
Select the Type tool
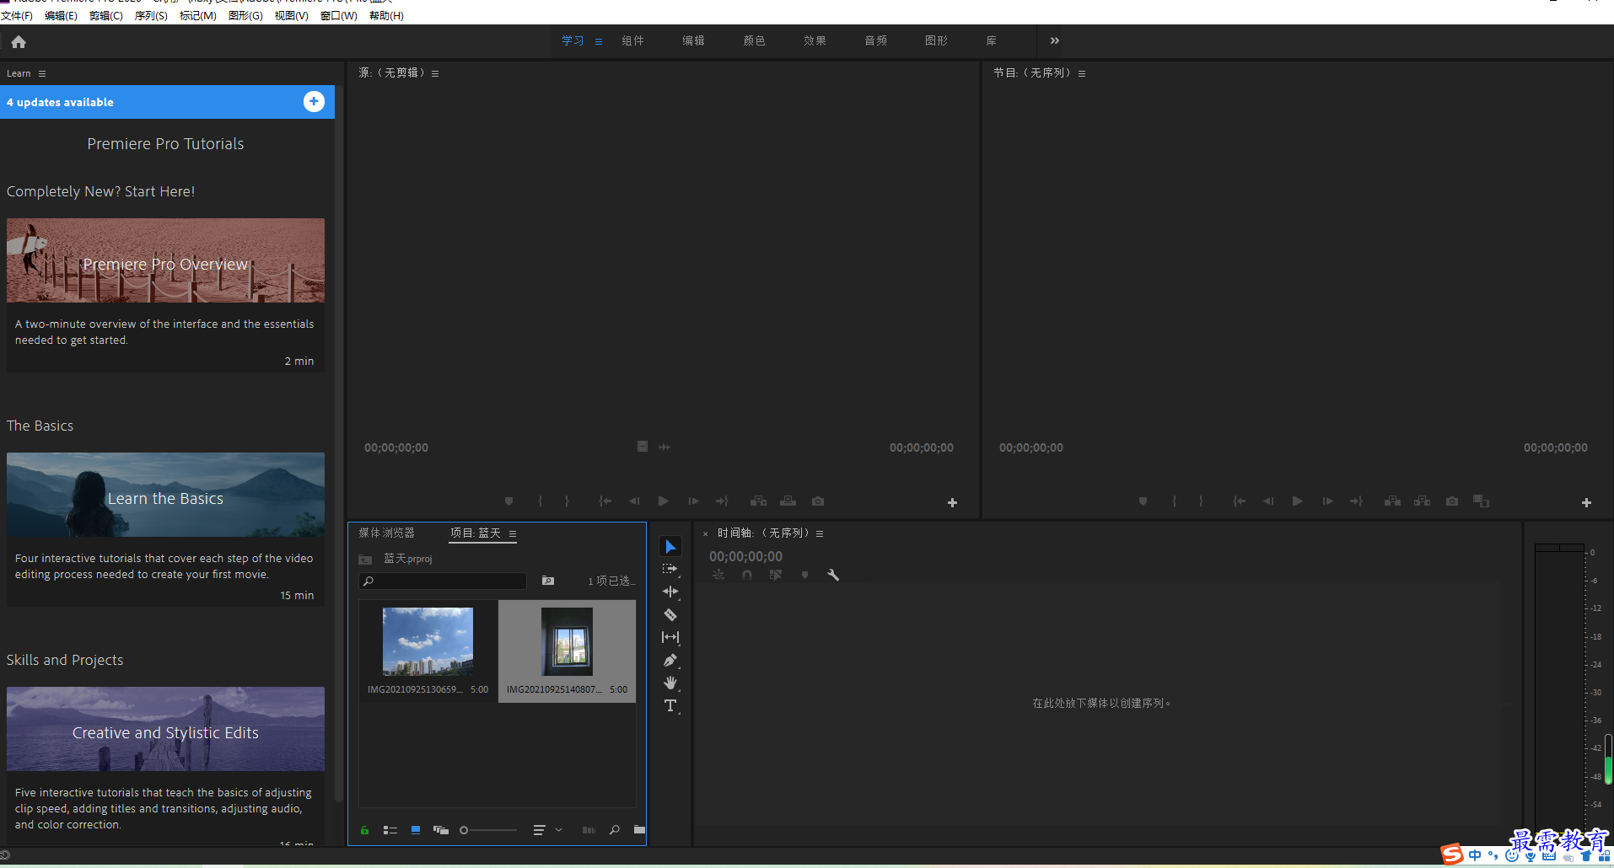tap(670, 705)
